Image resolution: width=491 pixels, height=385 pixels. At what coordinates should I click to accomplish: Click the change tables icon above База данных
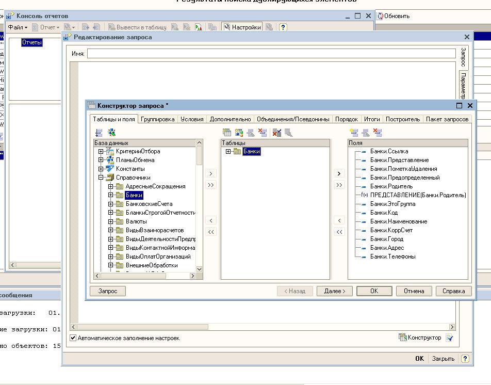coord(99,133)
